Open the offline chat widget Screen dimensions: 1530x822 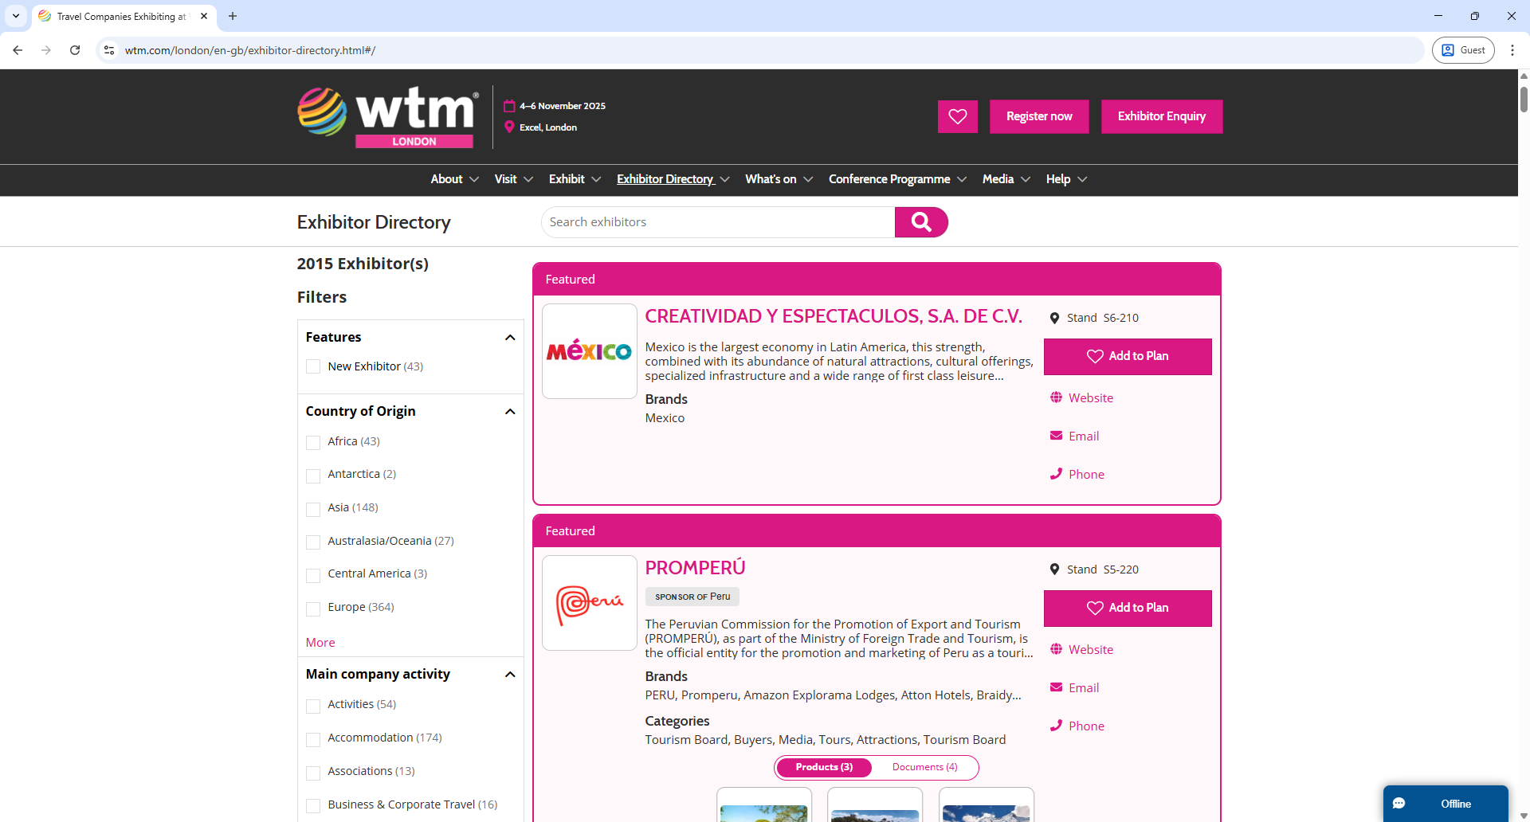(1444, 804)
